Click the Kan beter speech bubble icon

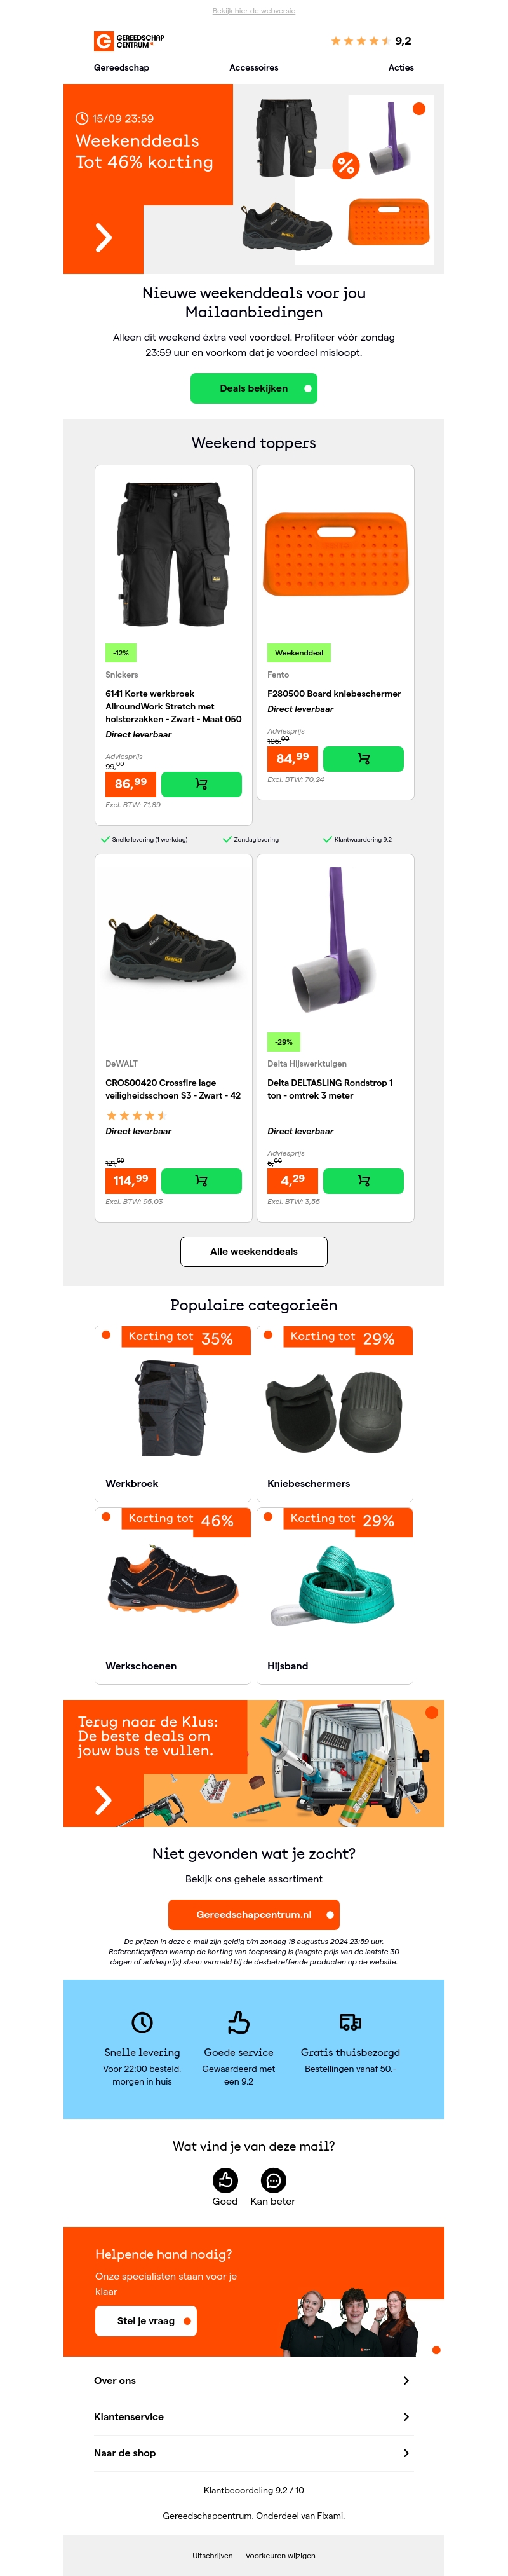coord(272,2180)
